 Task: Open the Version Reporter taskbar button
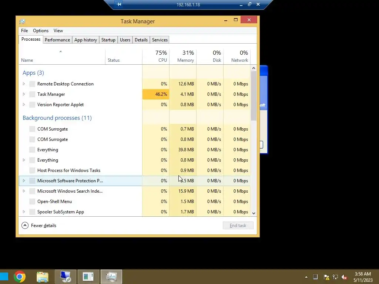[88, 277]
